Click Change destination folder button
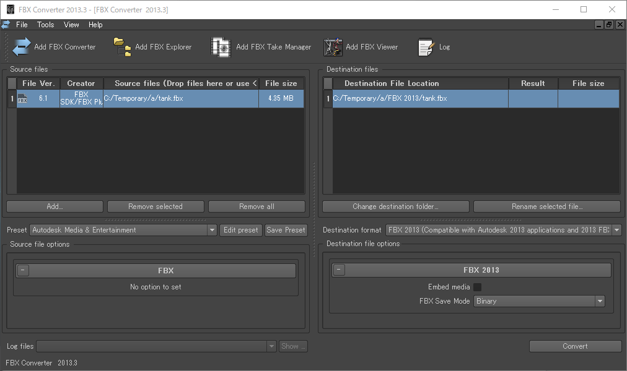The image size is (627, 371). point(395,207)
